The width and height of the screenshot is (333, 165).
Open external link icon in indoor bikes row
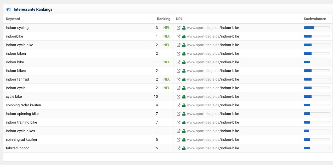tap(178, 71)
